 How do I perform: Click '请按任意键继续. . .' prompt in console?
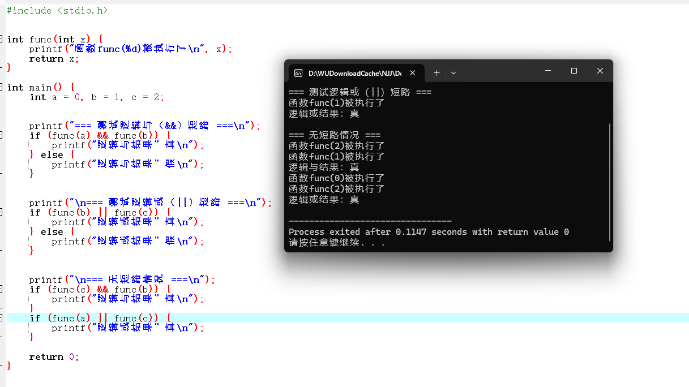point(337,243)
